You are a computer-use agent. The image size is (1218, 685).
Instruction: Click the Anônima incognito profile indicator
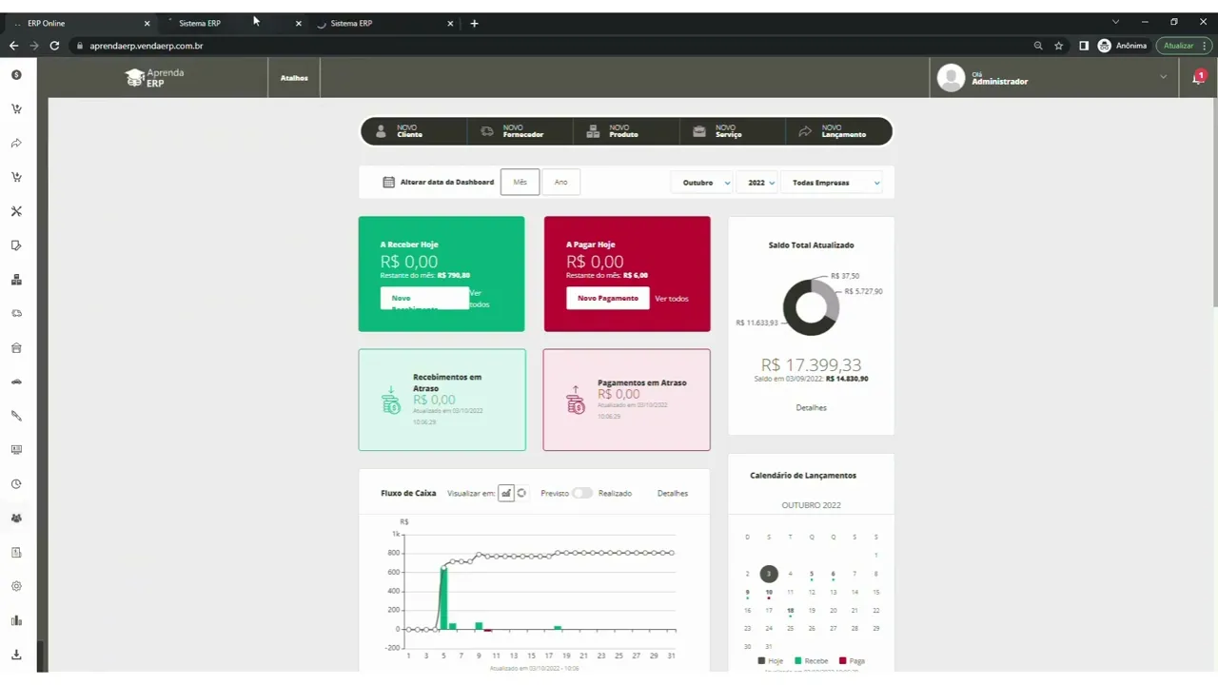(1122, 46)
